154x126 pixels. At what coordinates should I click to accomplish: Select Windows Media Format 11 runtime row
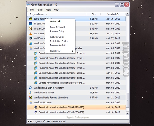click(76, 98)
